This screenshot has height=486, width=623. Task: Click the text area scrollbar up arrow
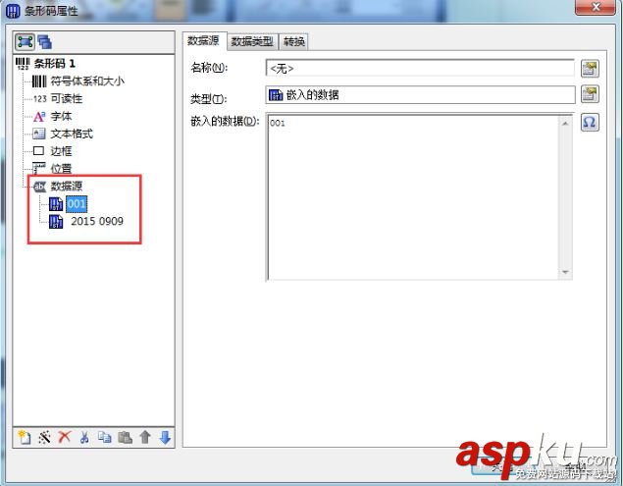(565, 123)
